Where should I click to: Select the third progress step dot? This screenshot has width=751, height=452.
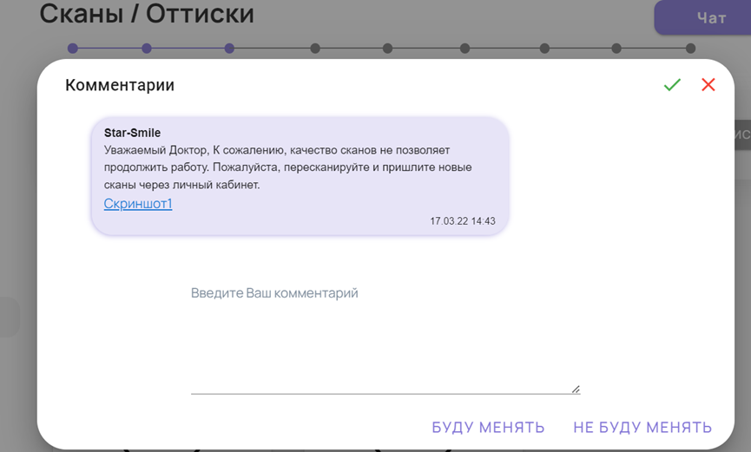pyautogui.click(x=229, y=49)
